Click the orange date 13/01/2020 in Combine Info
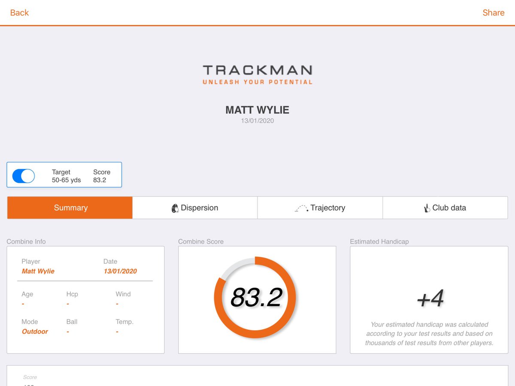The height and width of the screenshot is (386, 515). point(120,271)
